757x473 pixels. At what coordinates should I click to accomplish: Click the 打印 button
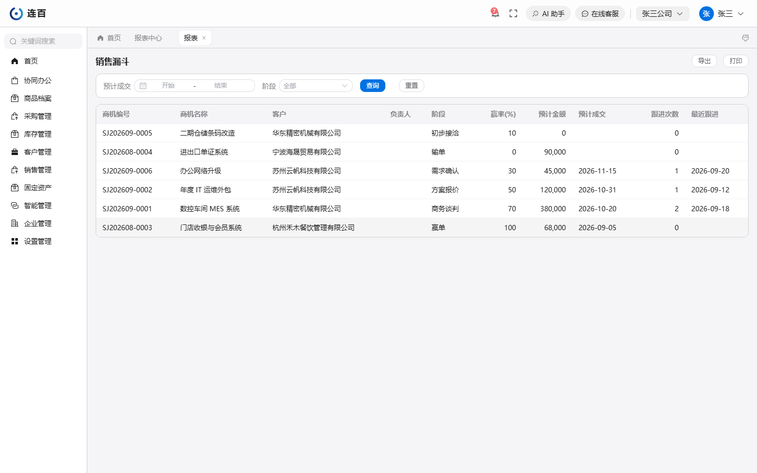coord(736,61)
